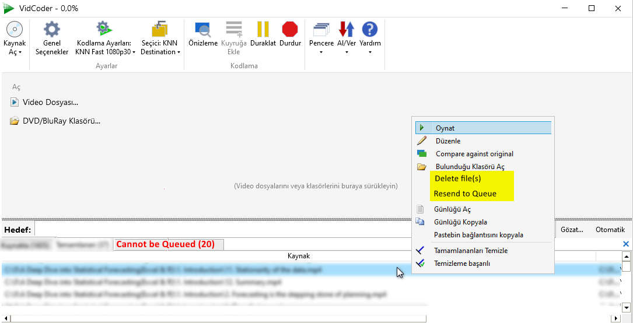Click vertical scrollbar down arrow in list

[626, 307]
